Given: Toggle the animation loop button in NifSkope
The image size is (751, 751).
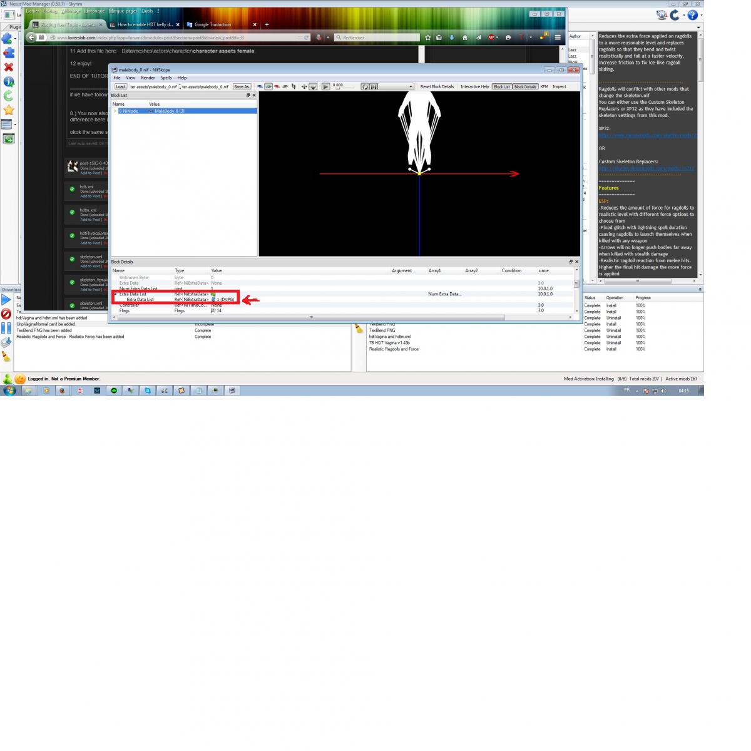Looking at the screenshot, I should [x=365, y=86].
